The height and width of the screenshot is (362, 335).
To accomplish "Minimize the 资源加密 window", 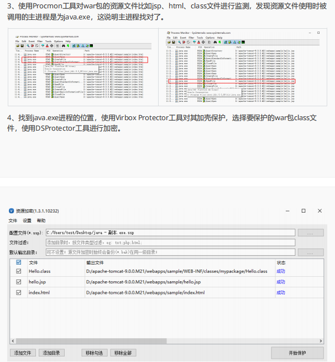I will (x=287, y=211).
